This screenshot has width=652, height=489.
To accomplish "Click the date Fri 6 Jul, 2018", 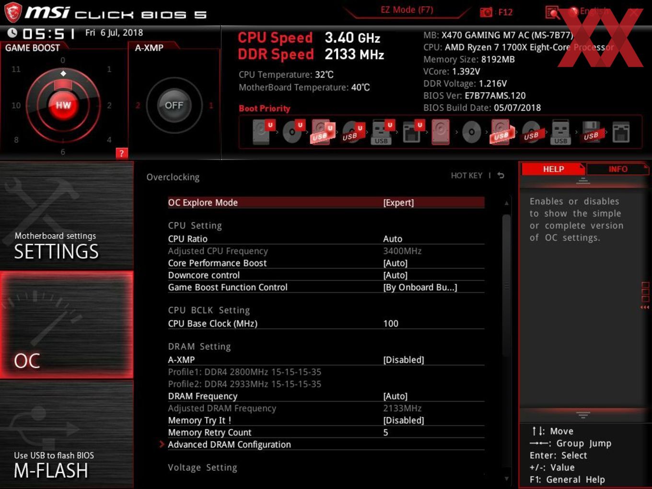I will [x=114, y=33].
